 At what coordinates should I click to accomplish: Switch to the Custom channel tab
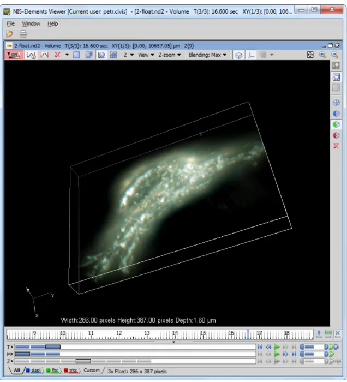(x=92, y=371)
